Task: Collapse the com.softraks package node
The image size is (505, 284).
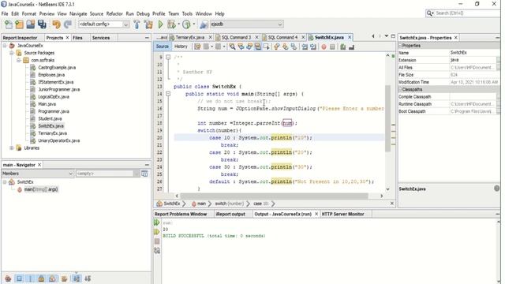Action: pyautogui.click(x=19, y=60)
